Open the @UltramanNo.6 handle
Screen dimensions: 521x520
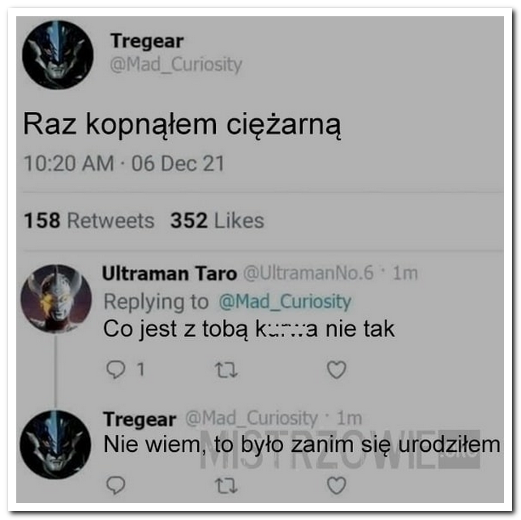pos(308,273)
